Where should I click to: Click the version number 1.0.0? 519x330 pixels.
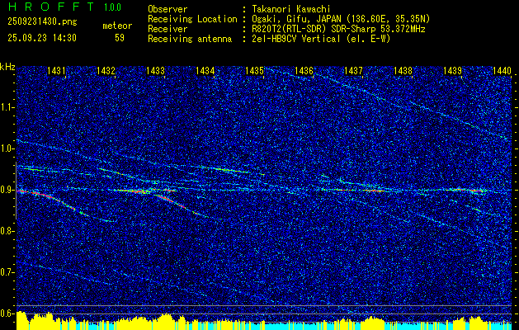(x=112, y=7)
